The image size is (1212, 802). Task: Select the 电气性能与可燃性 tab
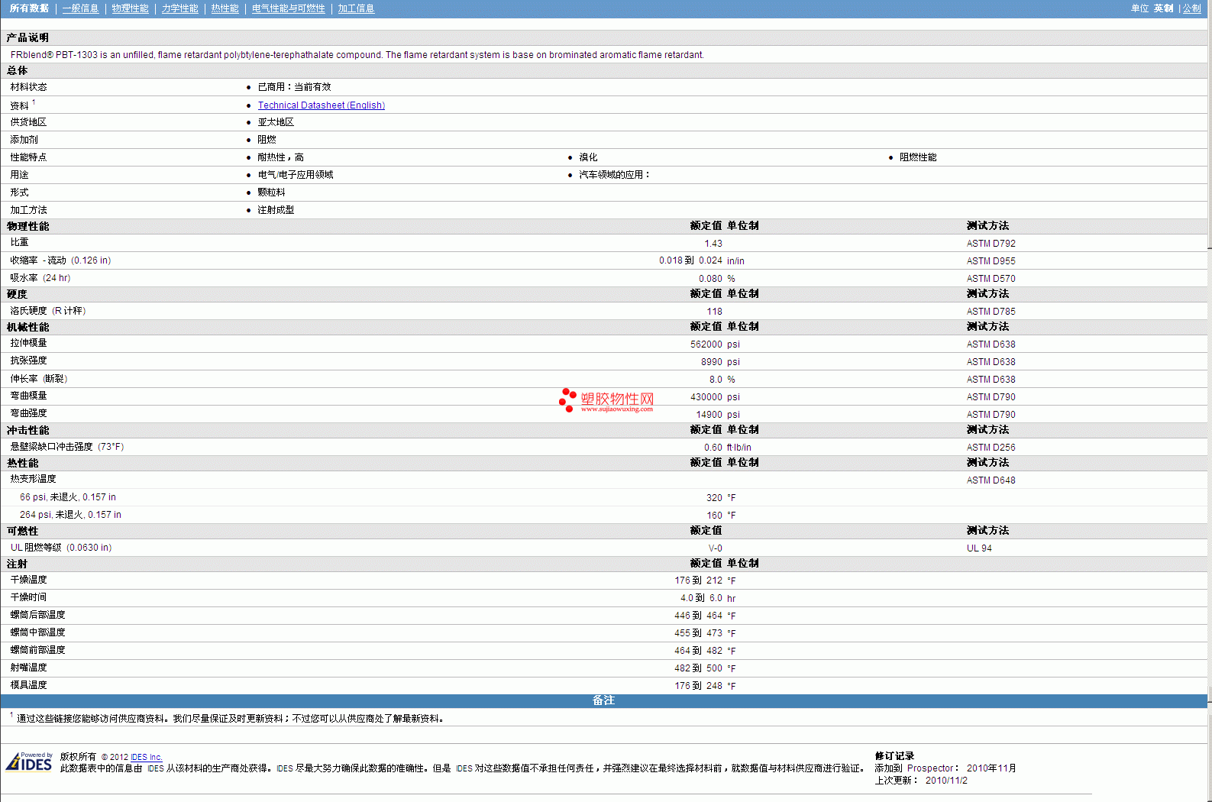[x=288, y=8]
